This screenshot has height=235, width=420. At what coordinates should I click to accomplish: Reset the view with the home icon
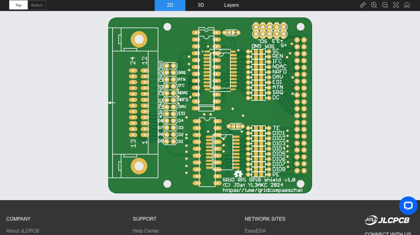tap(407, 5)
